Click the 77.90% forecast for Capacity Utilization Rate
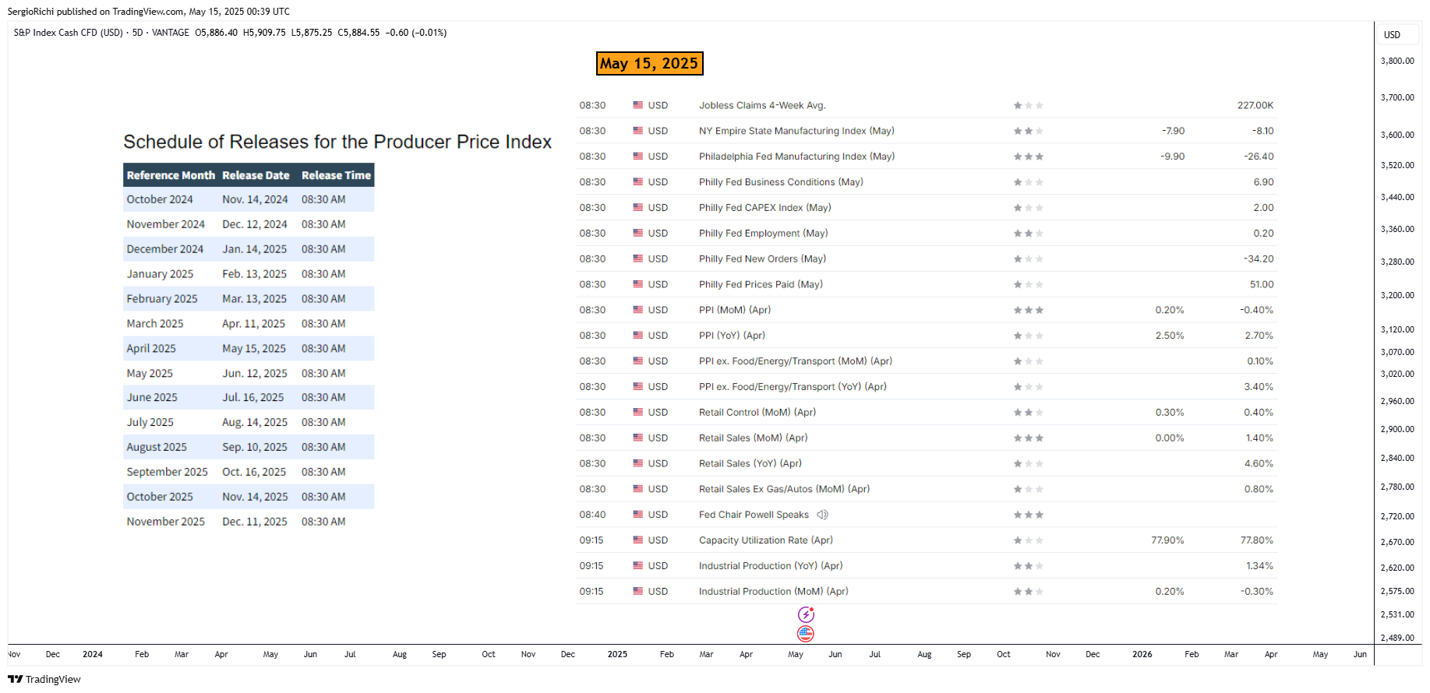 tap(1167, 540)
